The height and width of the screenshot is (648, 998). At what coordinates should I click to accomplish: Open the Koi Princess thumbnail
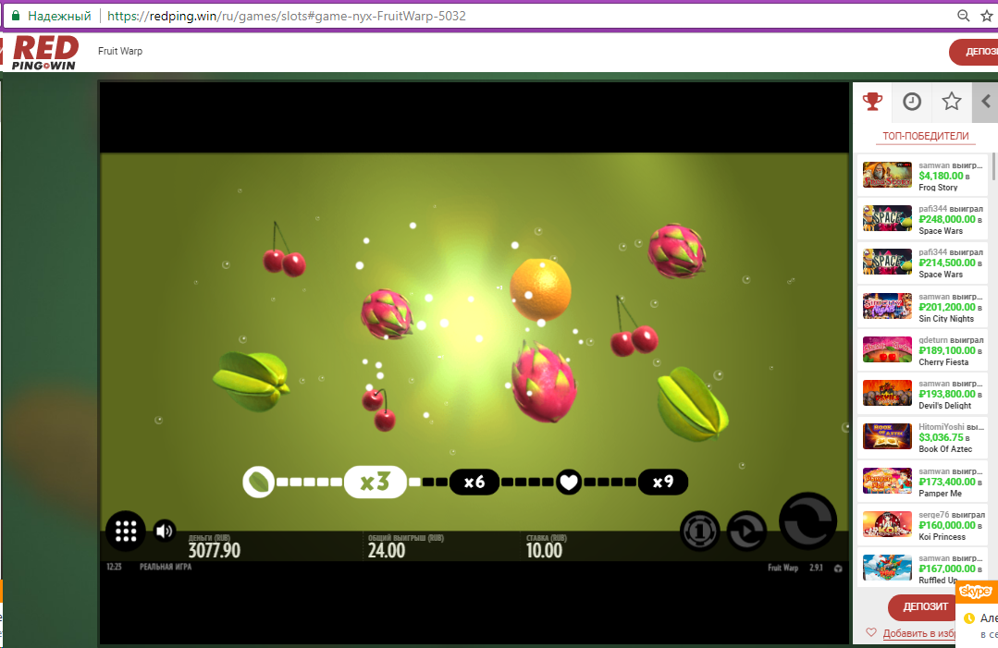(x=887, y=524)
